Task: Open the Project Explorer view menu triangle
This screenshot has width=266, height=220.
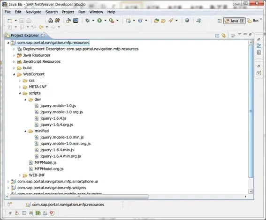Action: click(x=239, y=34)
